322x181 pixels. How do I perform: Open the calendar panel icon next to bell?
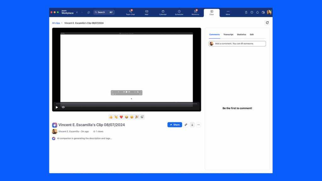tap(263, 12)
